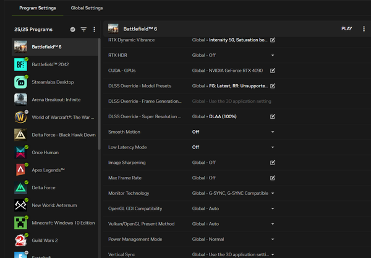Edit the Max Frame Rate setting
Image resolution: width=371 pixels, height=258 pixels.
[273, 178]
